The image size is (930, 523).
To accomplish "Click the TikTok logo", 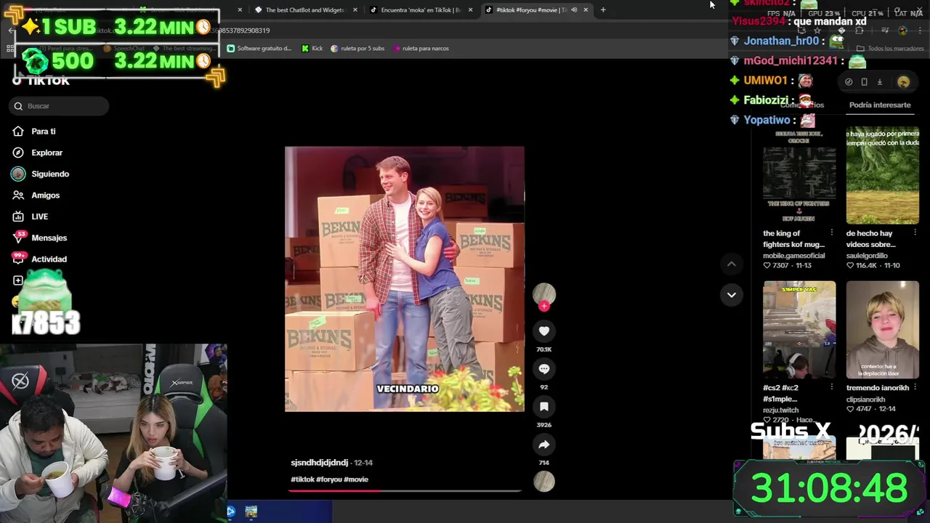I will click(x=41, y=81).
